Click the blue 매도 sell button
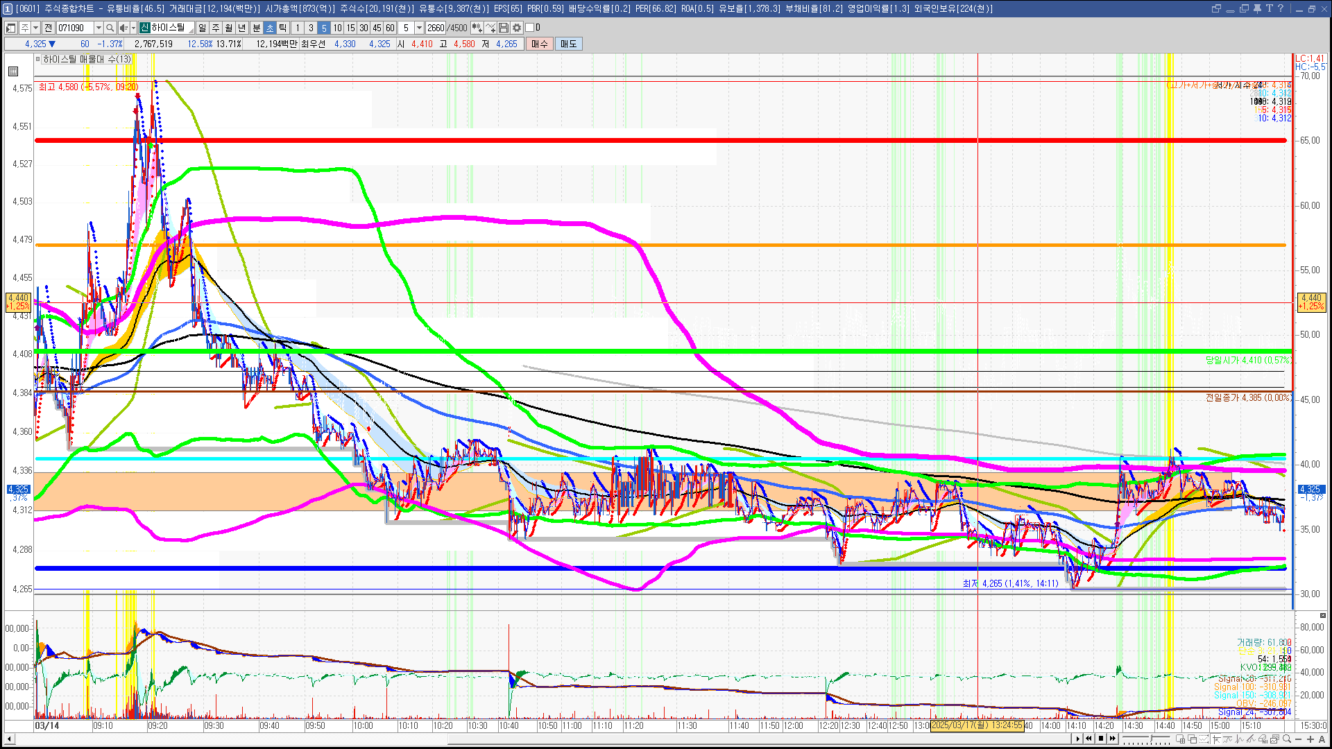Viewport: 1332px width, 749px height. (x=568, y=44)
